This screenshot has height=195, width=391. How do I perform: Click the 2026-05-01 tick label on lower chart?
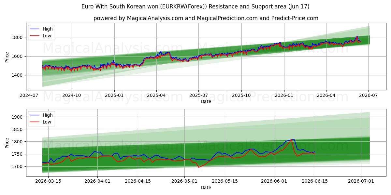(184, 182)
